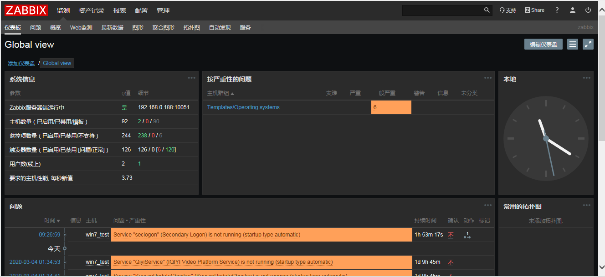The height and width of the screenshot is (277, 605).
Task: Click the action icon for seclogon problem
Action: pyautogui.click(x=467, y=235)
